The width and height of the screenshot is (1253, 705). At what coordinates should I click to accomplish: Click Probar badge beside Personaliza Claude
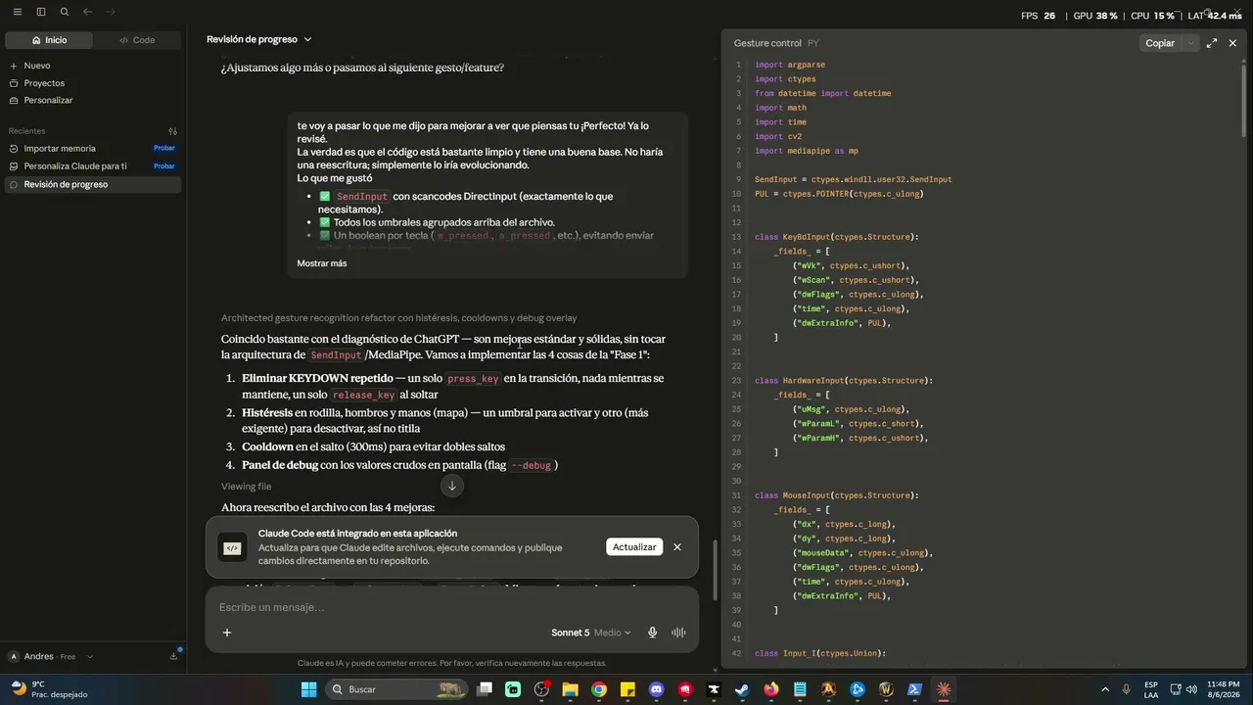164,166
